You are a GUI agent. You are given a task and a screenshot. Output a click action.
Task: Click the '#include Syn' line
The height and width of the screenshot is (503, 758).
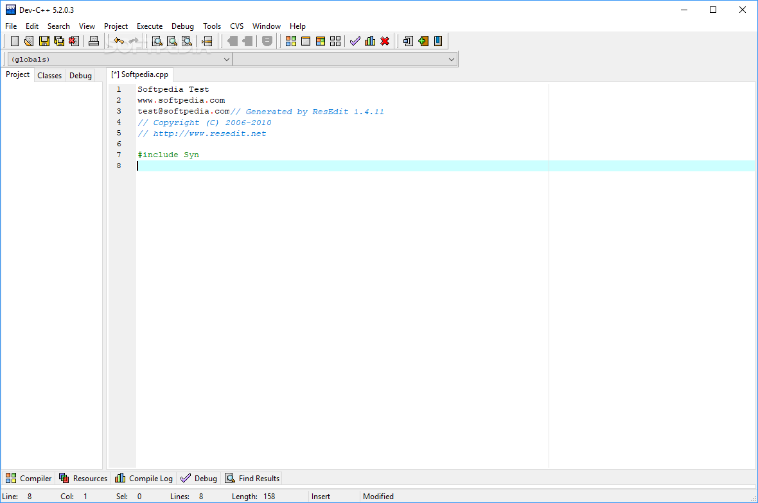point(168,155)
